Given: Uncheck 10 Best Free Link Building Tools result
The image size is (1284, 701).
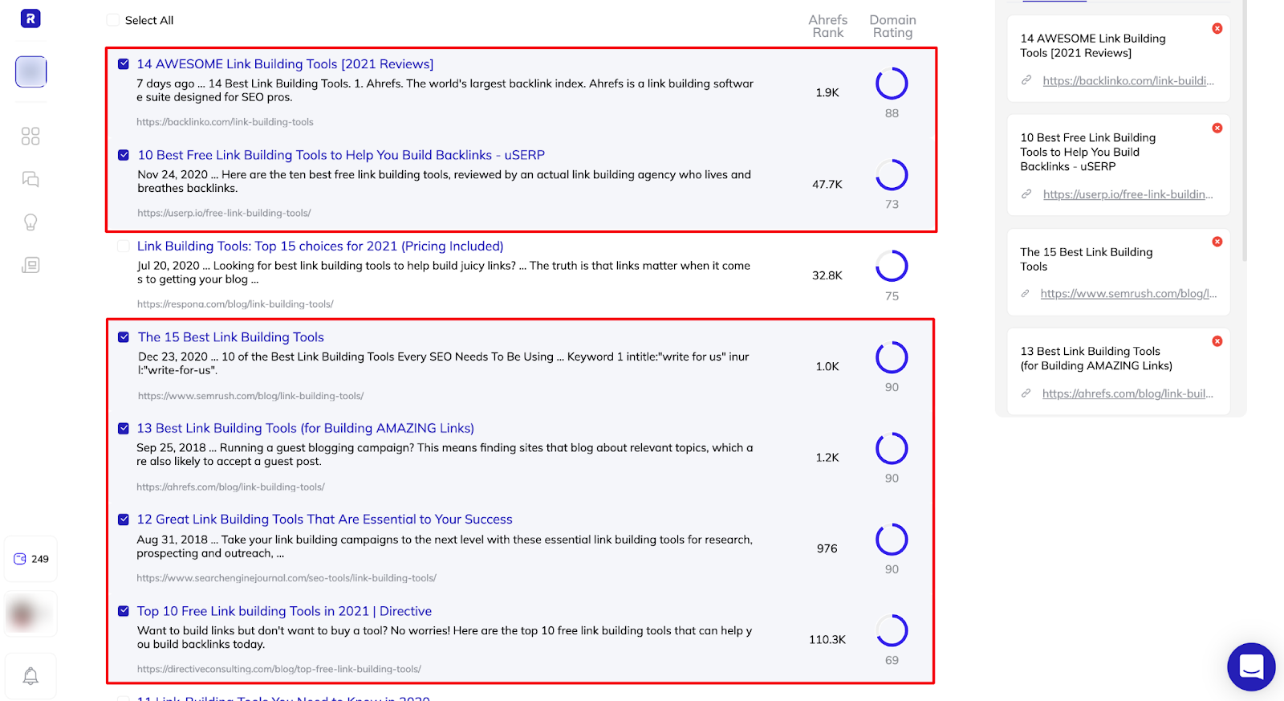Looking at the screenshot, I should (x=124, y=155).
